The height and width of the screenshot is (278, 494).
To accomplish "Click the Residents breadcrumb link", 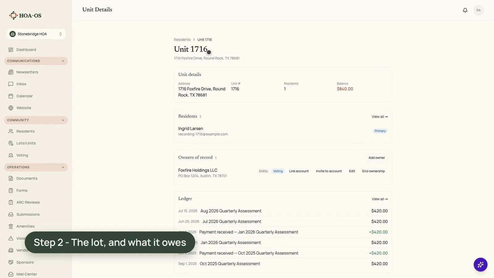I will tap(182, 40).
